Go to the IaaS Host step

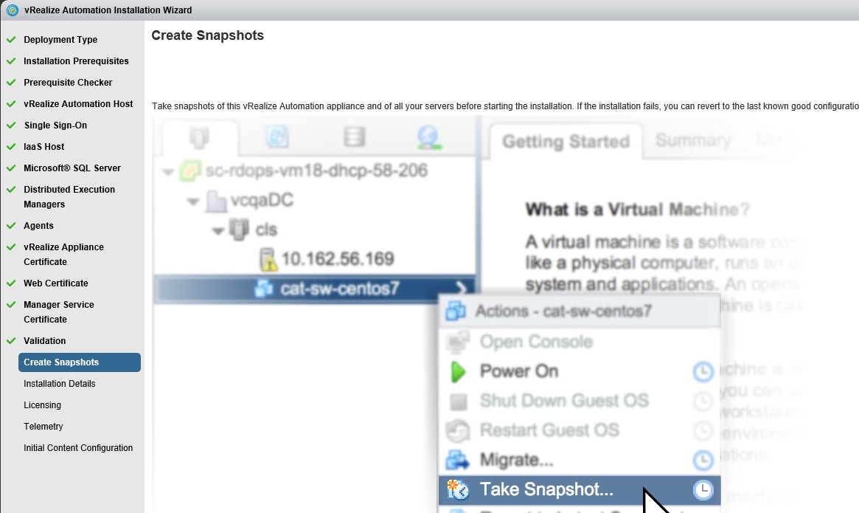[44, 146]
